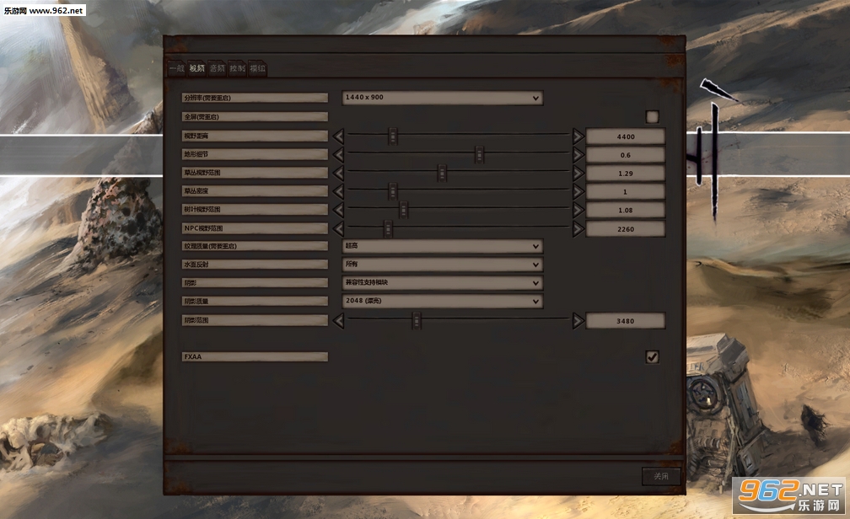Decrease 地形细节 using the left arrow
Viewport: 850px width, 519px height.
[x=338, y=154]
